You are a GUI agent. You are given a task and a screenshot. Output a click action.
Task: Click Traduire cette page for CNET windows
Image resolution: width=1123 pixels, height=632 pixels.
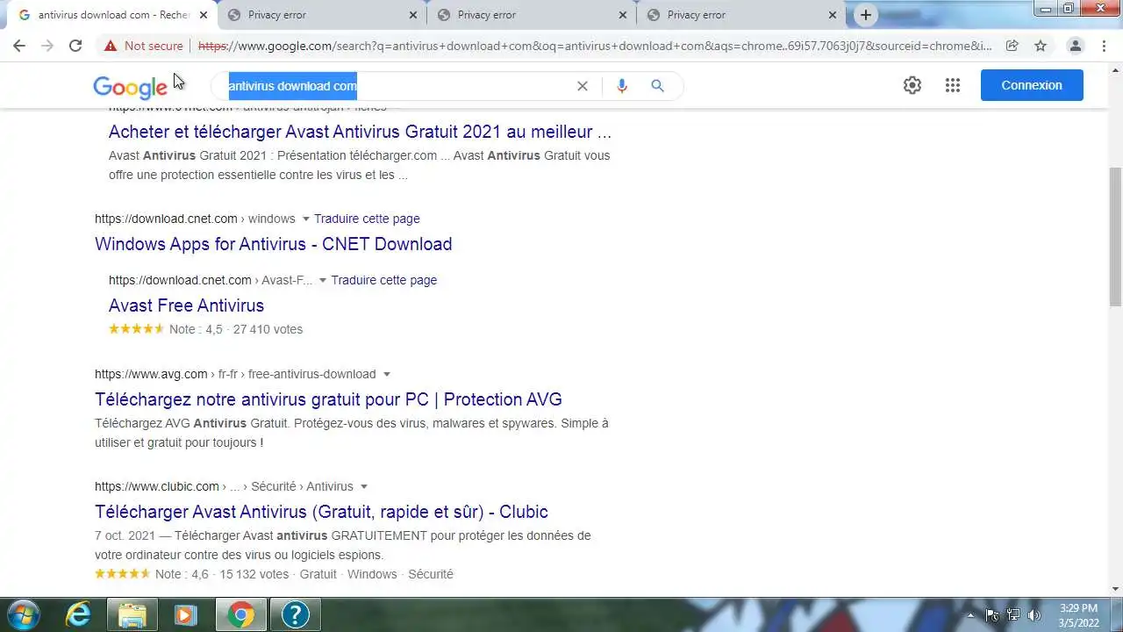(x=367, y=219)
